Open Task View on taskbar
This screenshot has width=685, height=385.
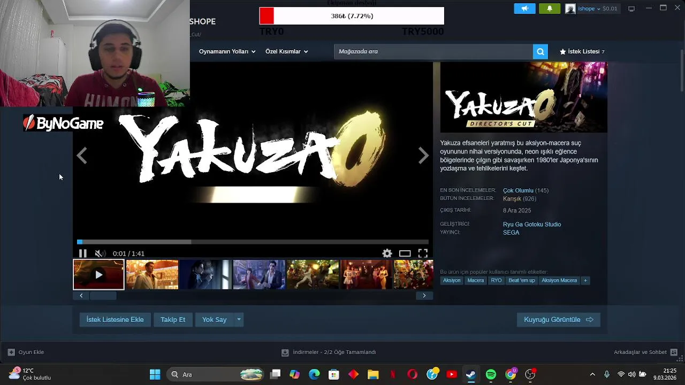275,374
